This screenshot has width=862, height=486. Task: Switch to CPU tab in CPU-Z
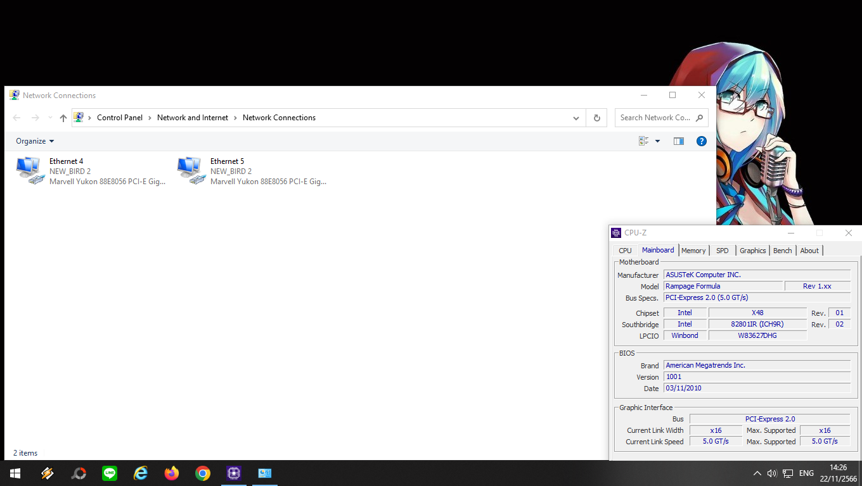pyautogui.click(x=625, y=251)
